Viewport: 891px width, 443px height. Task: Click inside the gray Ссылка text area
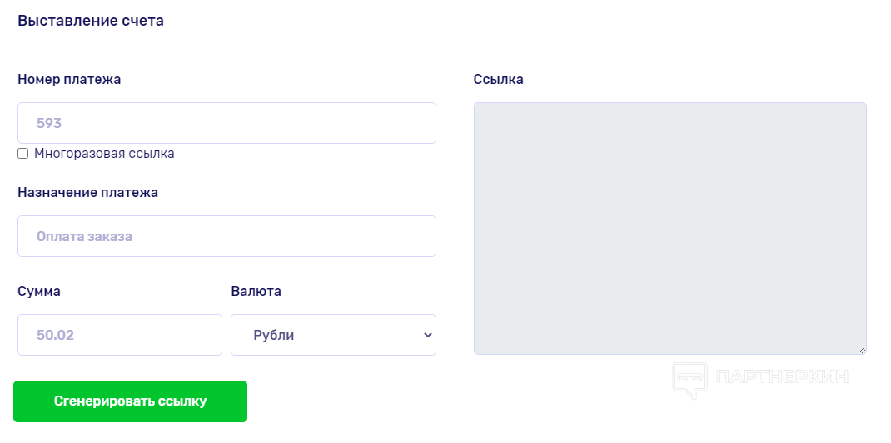click(x=669, y=229)
